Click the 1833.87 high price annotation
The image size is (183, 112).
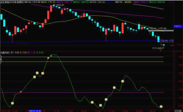[x=60, y=5]
